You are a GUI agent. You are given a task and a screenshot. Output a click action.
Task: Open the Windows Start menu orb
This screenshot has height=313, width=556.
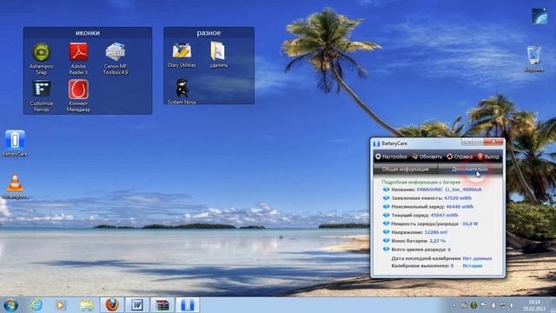coord(10,305)
